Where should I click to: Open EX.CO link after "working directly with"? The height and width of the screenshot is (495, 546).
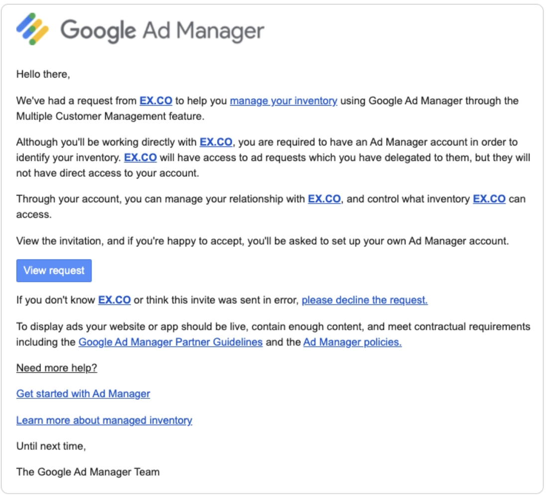pos(216,142)
